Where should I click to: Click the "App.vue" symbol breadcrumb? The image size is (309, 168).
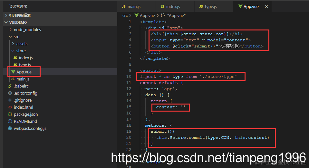click(x=176, y=15)
